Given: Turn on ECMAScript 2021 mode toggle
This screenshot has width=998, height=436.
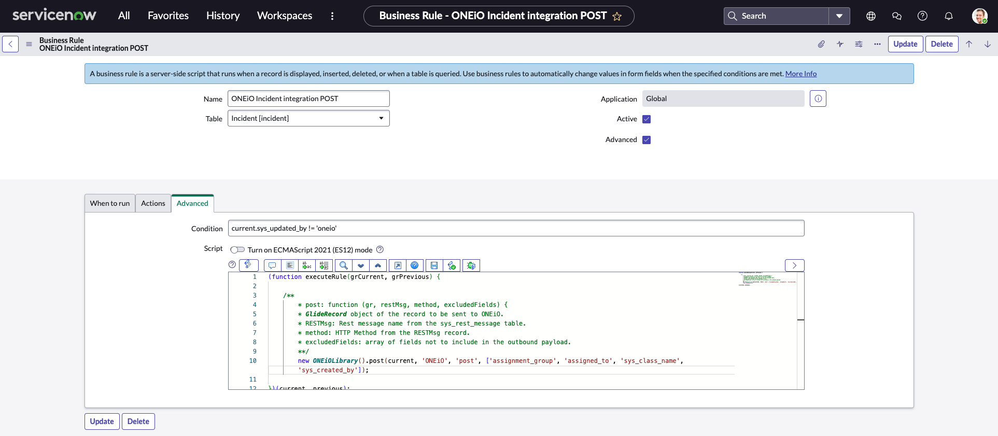Looking at the screenshot, I should coord(237,250).
